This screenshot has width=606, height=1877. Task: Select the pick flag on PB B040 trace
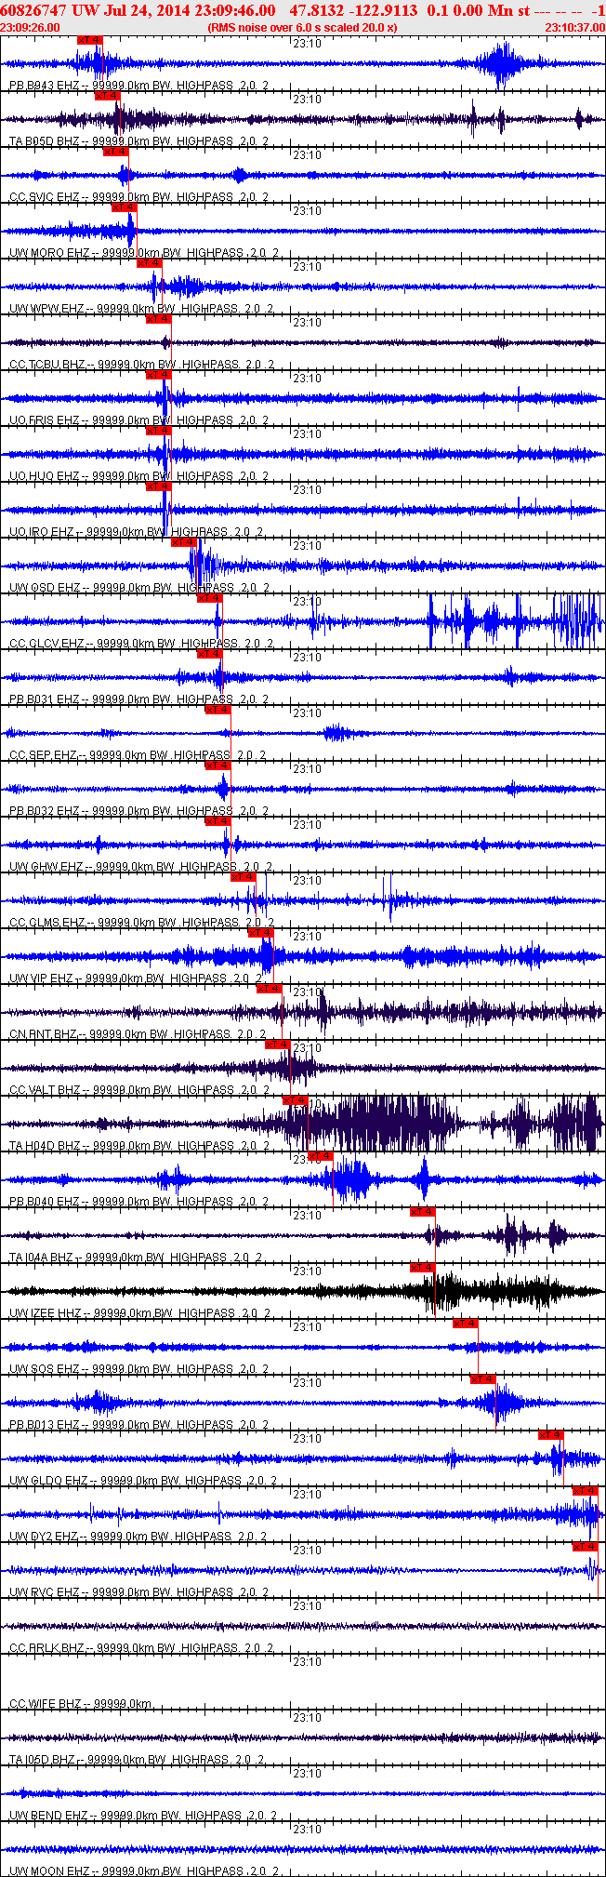(321, 1156)
